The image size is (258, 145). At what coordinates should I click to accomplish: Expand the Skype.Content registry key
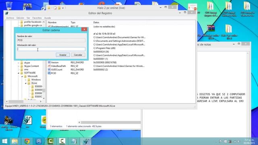pos(19,66)
